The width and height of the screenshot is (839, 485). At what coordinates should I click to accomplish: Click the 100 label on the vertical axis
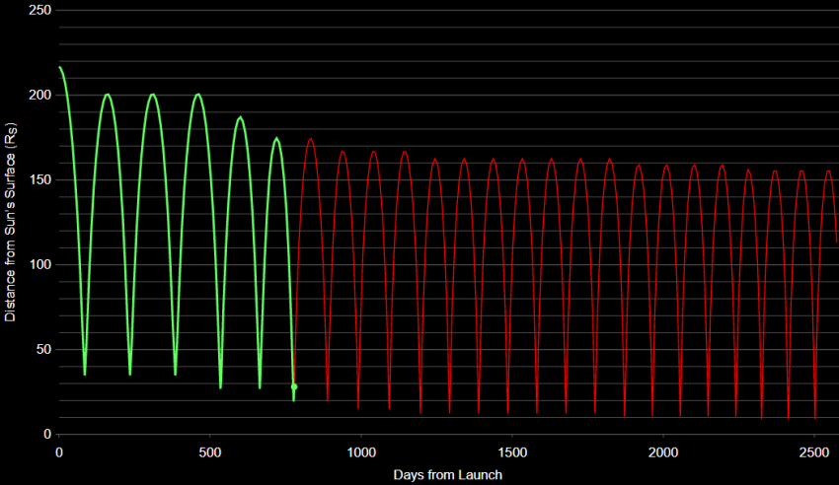(x=40, y=265)
